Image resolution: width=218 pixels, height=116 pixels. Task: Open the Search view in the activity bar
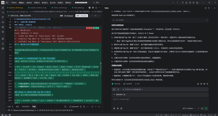[x=3, y=13]
